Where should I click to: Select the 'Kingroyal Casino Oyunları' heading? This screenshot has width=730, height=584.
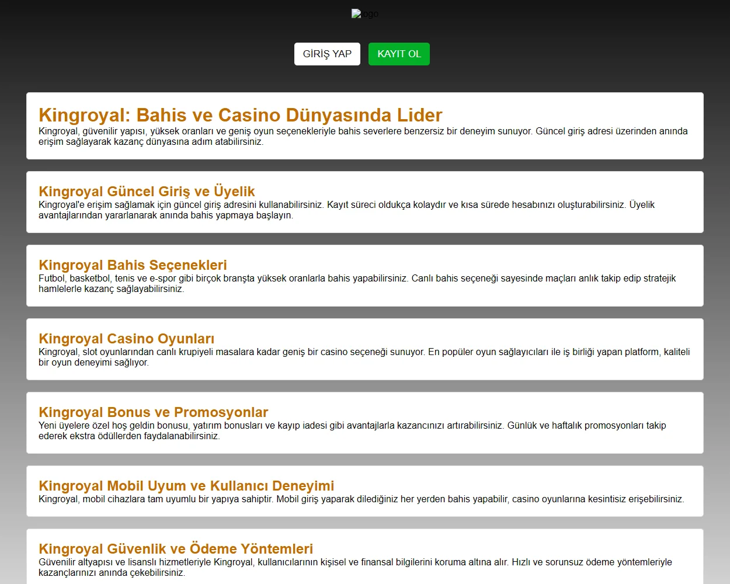(126, 339)
